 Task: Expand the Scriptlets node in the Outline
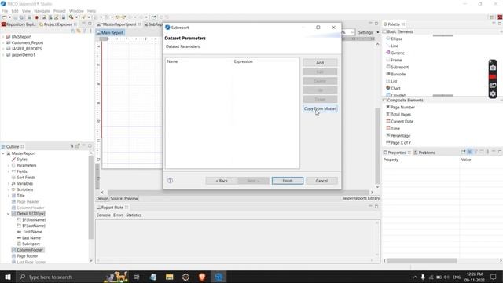point(9,189)
